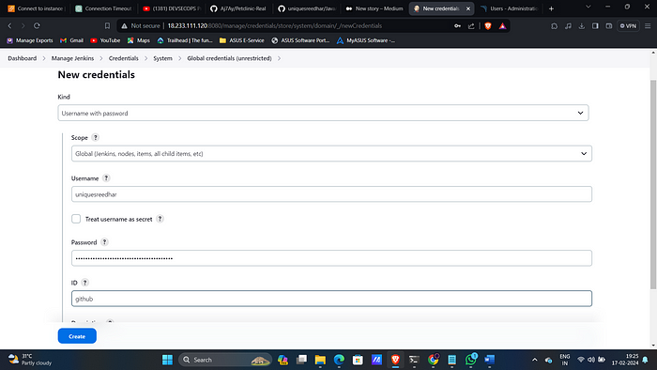Viewport: 657px width, 370px height.
Task: Toggle the browser sidebar panel
Action: pyautogui.click(x=595, y=25)
